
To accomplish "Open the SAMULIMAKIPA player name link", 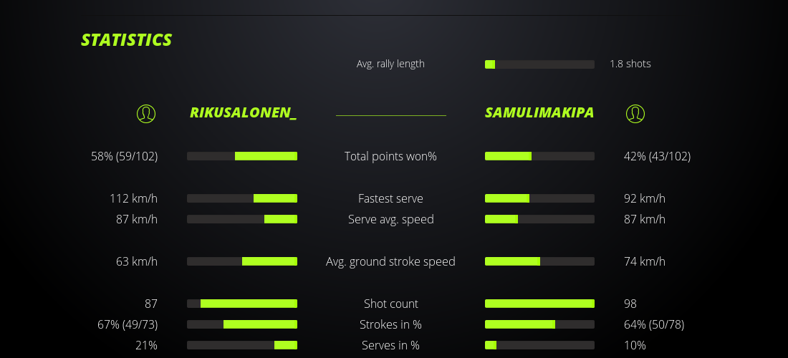I will pos(539,113).
